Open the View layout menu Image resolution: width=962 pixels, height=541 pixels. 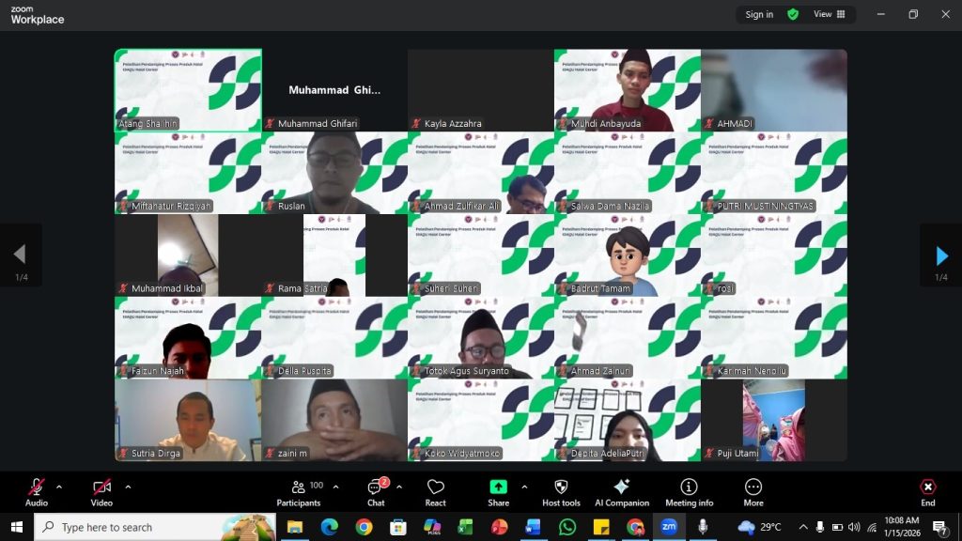click(829, 14)
